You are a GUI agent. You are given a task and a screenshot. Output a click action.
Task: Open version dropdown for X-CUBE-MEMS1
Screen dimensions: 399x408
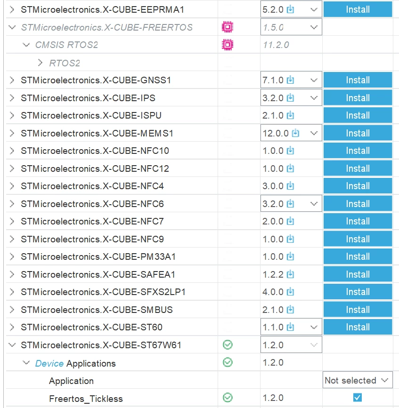[x=314, y=133]
